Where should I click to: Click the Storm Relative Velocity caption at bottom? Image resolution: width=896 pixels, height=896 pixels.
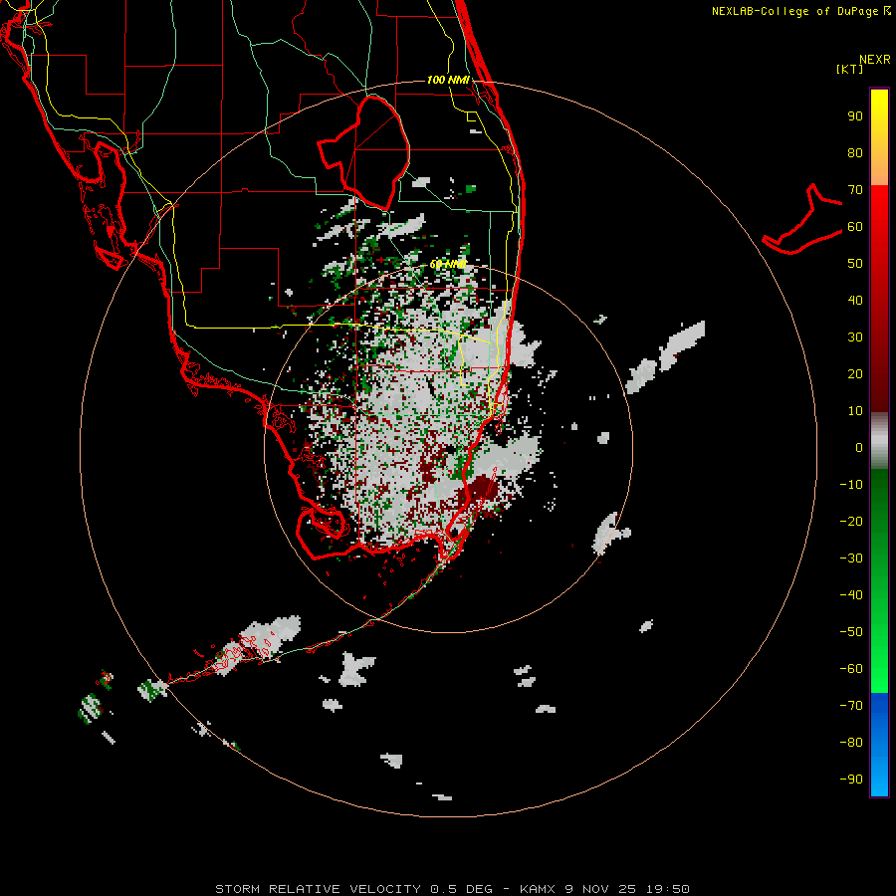click(452, 889)
